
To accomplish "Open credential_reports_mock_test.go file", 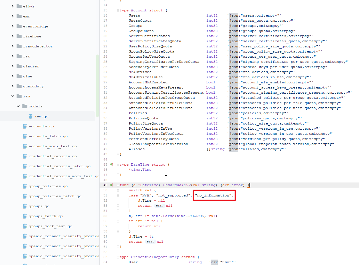I will [x=64, y=176].
